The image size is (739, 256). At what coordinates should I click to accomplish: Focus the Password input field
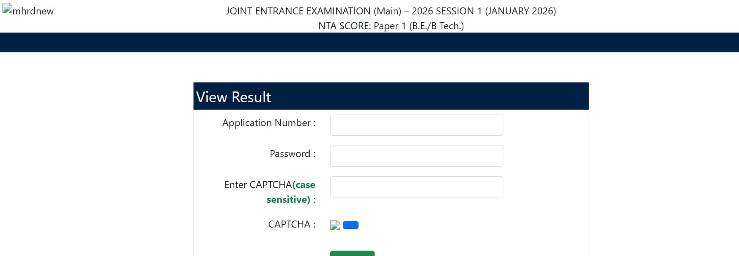coord(416,156)
